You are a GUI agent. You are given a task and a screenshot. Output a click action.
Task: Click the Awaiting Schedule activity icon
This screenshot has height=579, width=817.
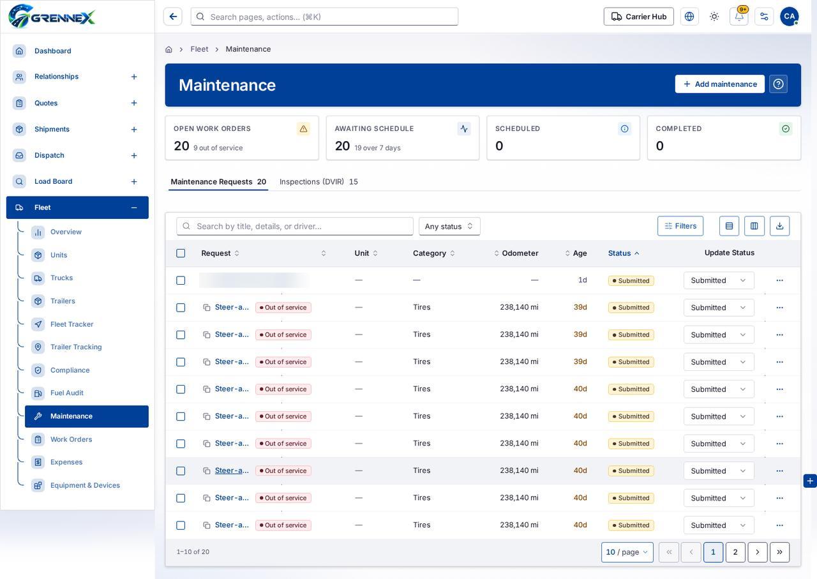[x=464, y=129]
